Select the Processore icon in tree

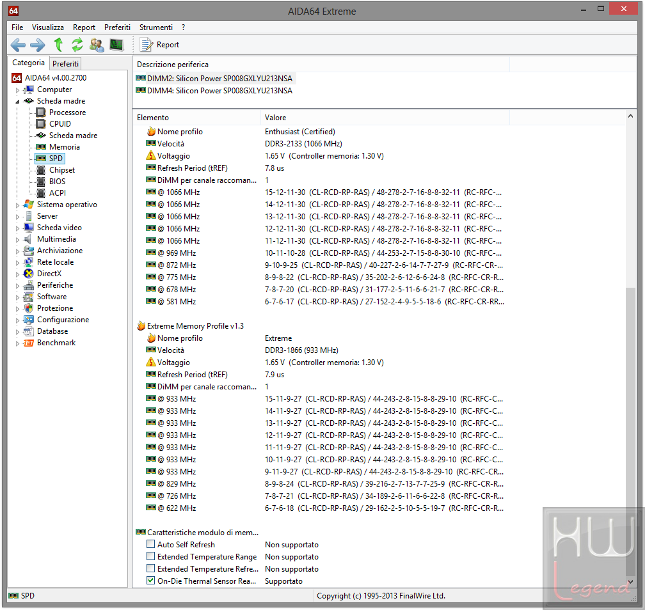point(41,113)
